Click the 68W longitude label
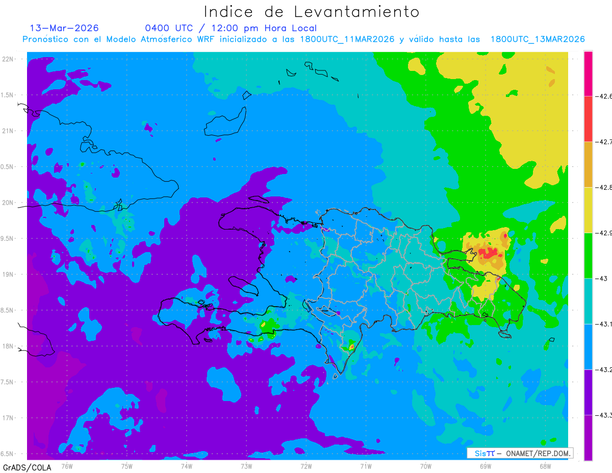This screenshot has width=612, height=473. click(x=545, y=466)
